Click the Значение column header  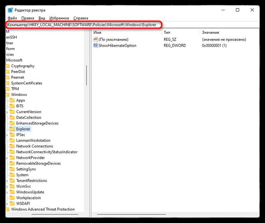coord(229,32)
